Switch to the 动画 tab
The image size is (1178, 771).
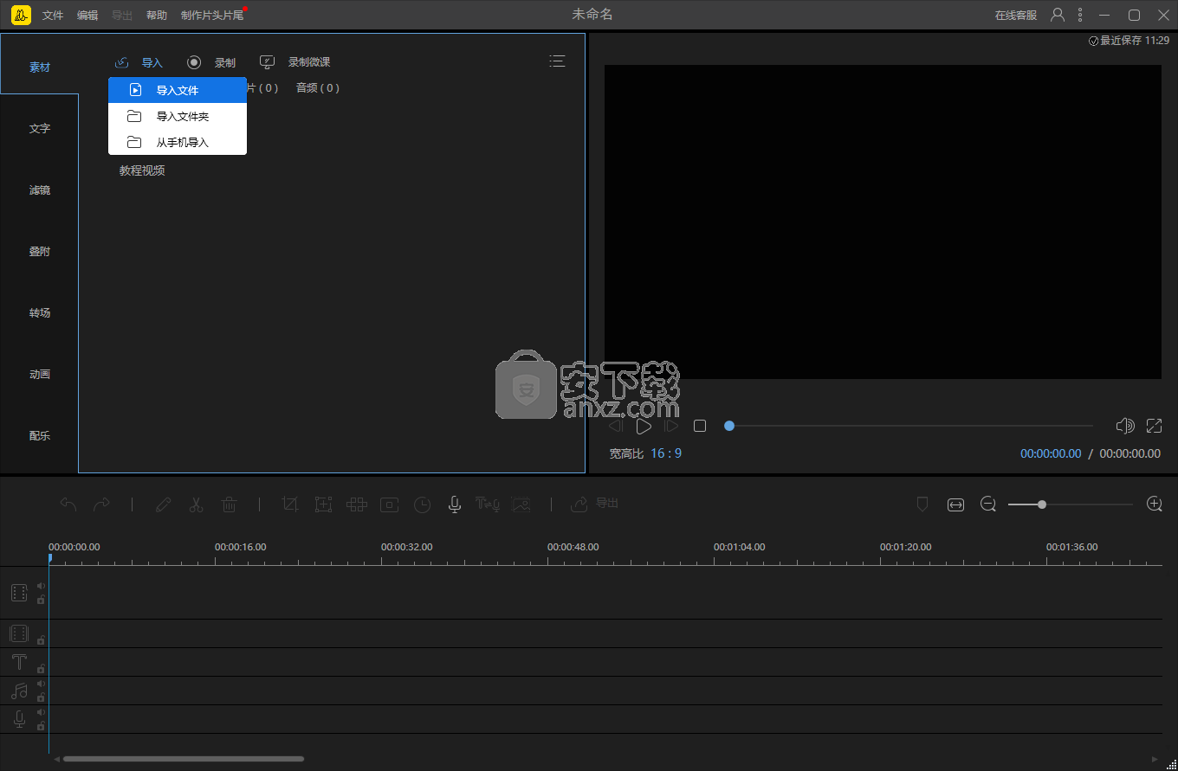(x=40, y=374)
